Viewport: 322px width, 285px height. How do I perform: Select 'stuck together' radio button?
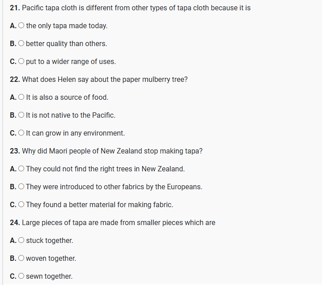(22, 241)
